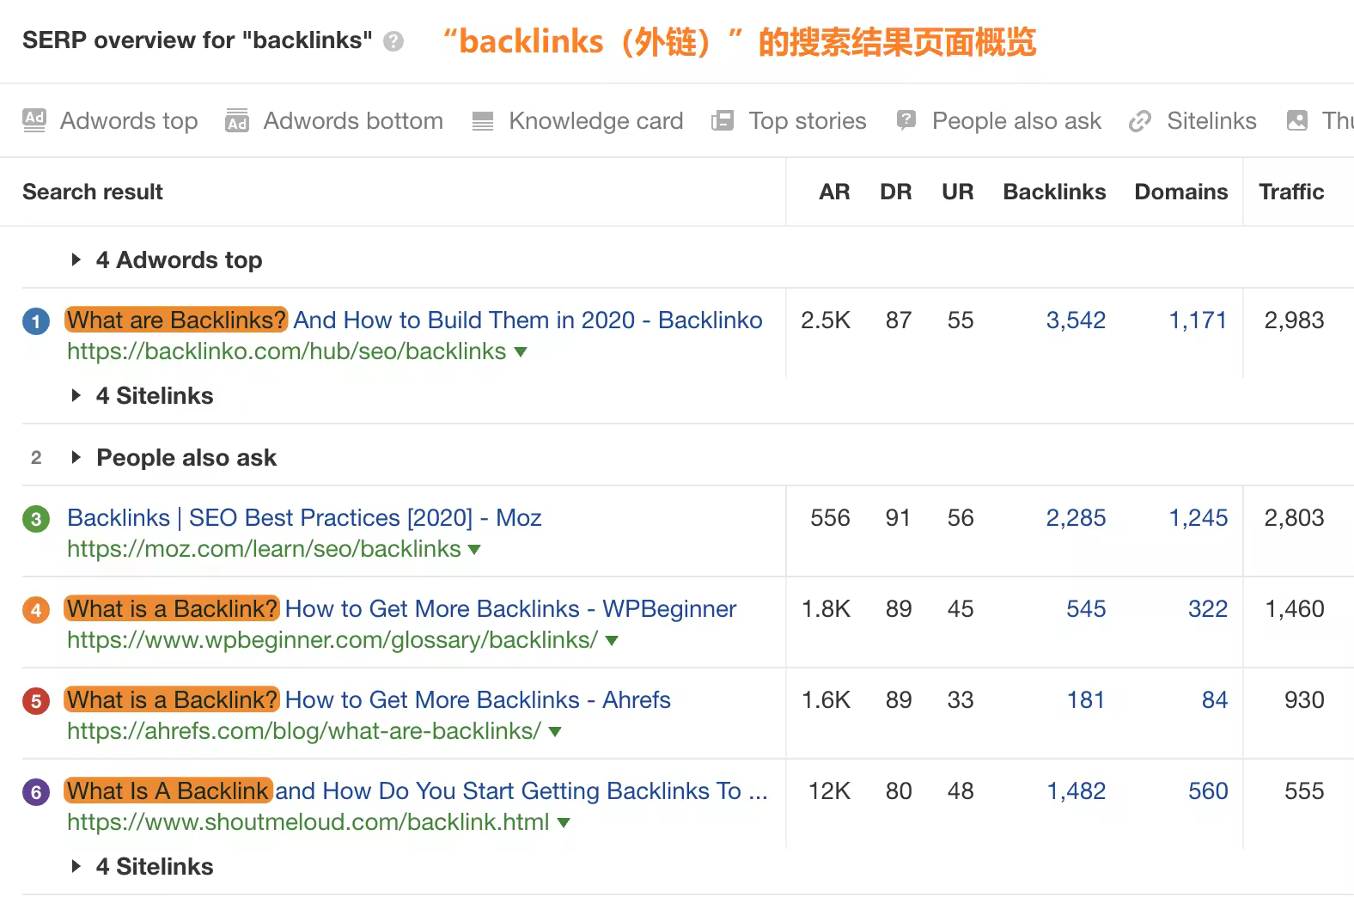The width and height of the screenshot is (1354, 897).
Task: Click the Knowledge card icon
Action: (x=483, y=121)
